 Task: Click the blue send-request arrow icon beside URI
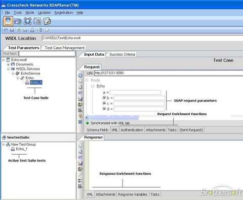80,76
